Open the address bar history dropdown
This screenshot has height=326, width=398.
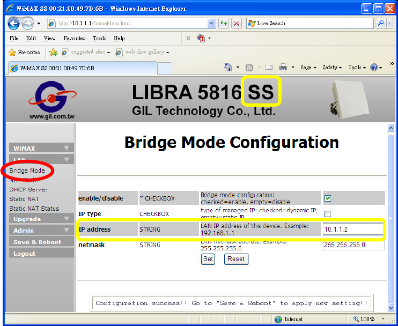coord(211,24)
